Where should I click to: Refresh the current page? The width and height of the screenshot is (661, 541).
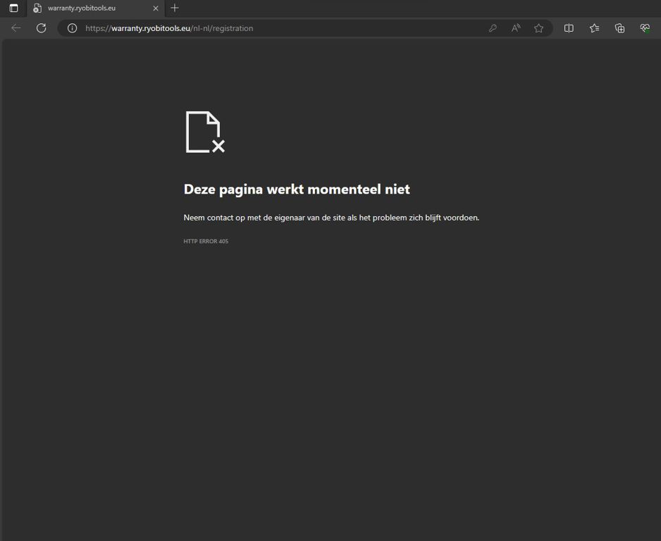click(x=42, y=28)
